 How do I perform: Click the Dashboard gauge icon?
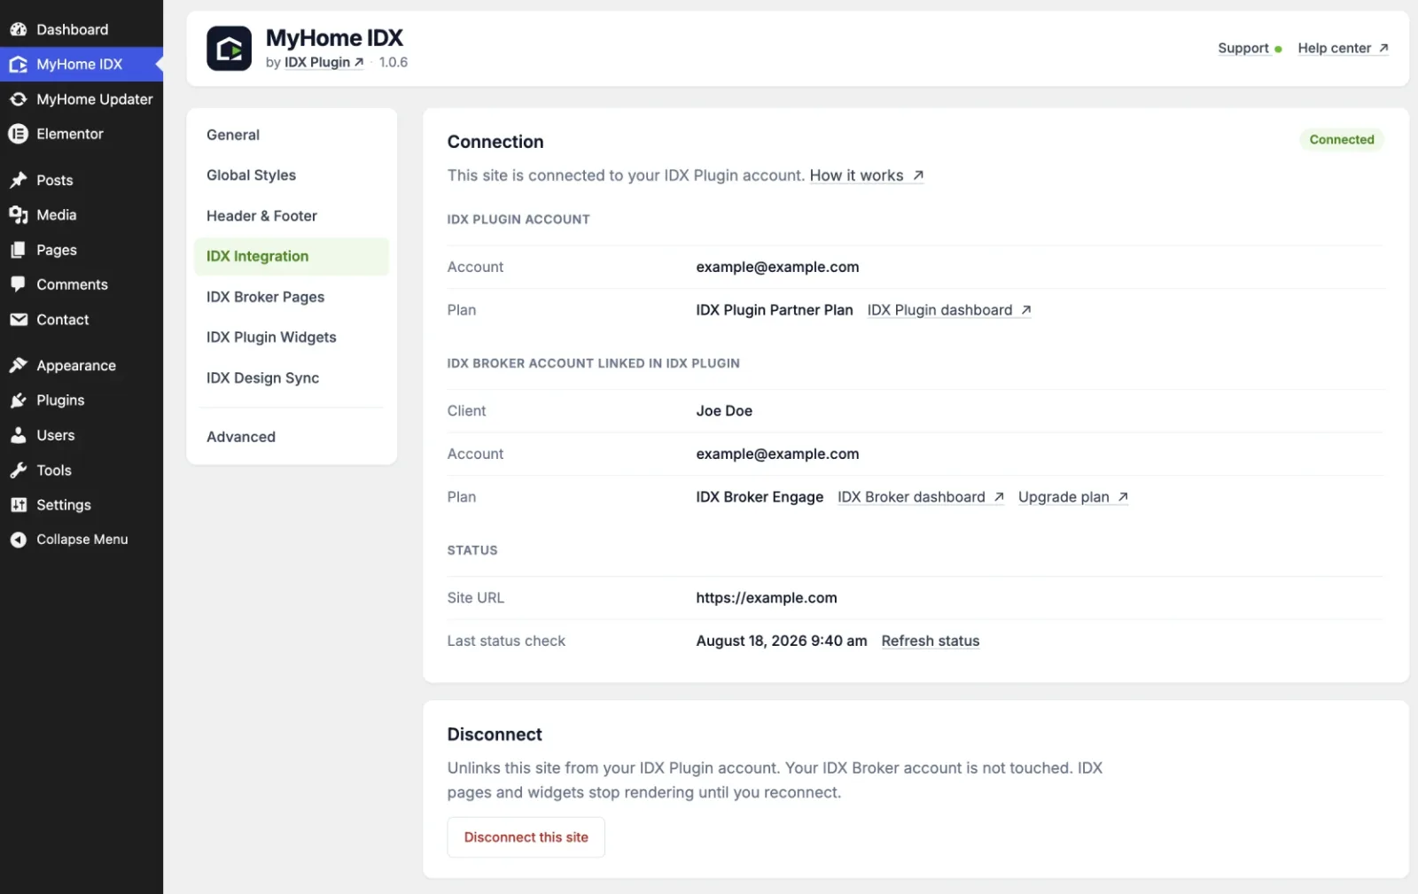tap(18, 29)
